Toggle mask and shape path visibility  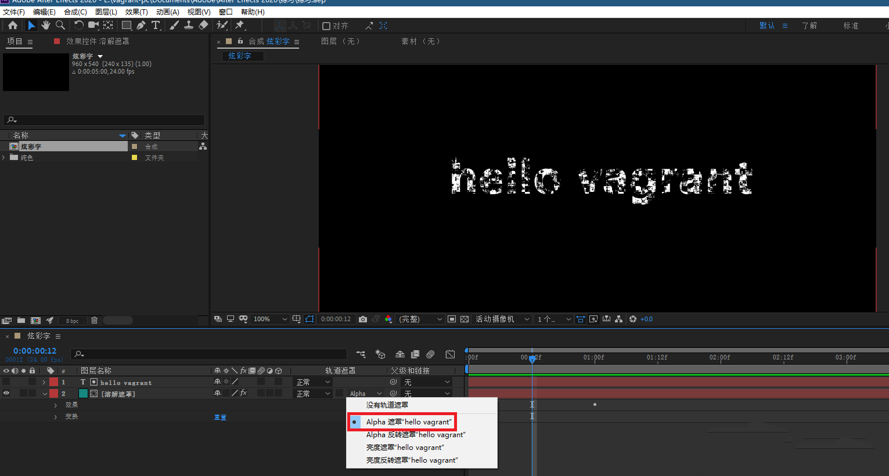[309, 319]
